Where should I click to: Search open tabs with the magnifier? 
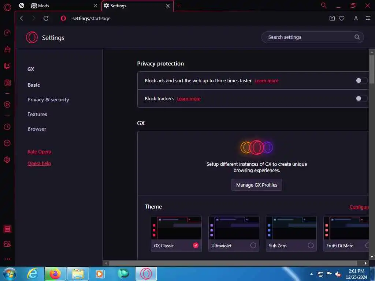pyautogui.click(x=324, y=5)
